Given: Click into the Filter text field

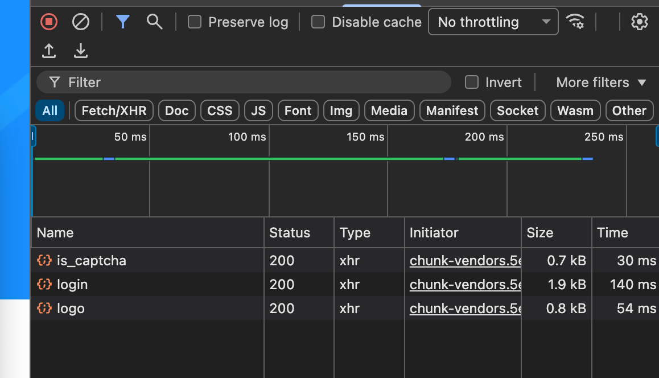Looking at the screenshot, I should 250,83.
